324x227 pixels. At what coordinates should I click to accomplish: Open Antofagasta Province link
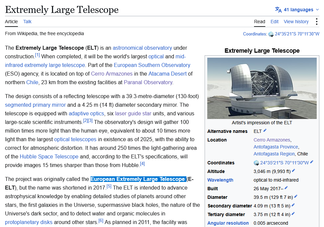pyautogui.click(x=276, y=147)
